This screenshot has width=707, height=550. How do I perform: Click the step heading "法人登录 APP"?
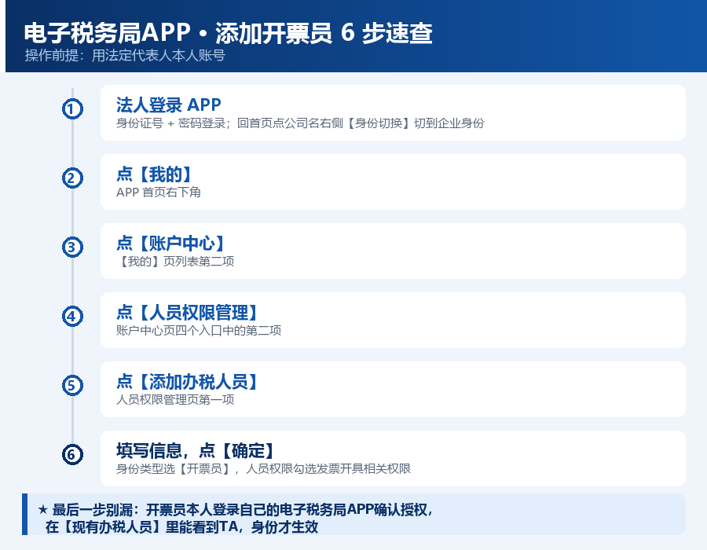(169, 104)
